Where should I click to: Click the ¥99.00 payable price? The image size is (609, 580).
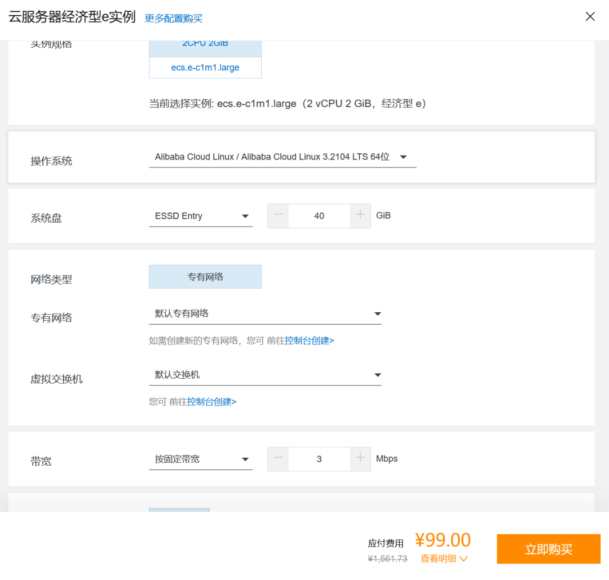coord(443,540)
